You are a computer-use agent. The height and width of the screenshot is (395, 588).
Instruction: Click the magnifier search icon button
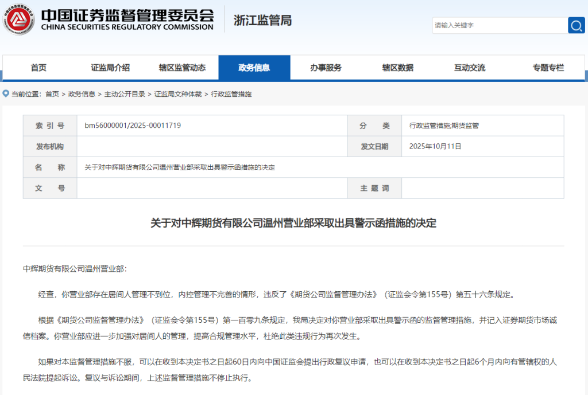(576, 25)
